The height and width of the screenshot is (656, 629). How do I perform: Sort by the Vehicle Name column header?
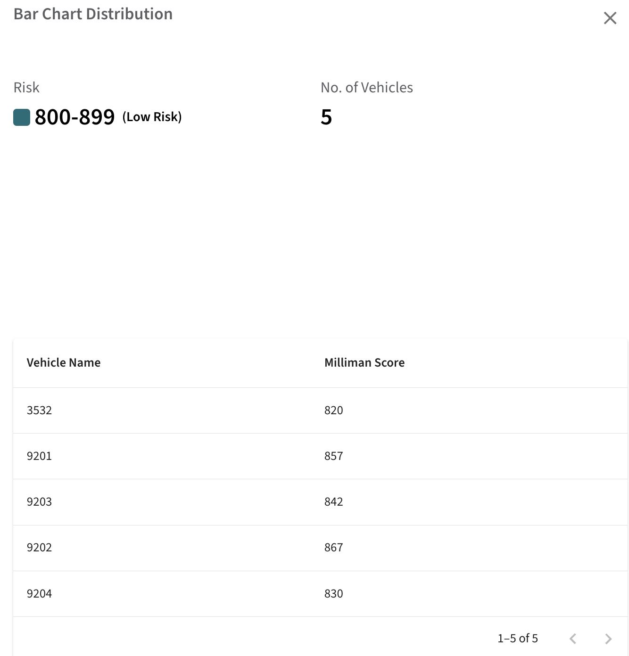(x=64, y=362)
